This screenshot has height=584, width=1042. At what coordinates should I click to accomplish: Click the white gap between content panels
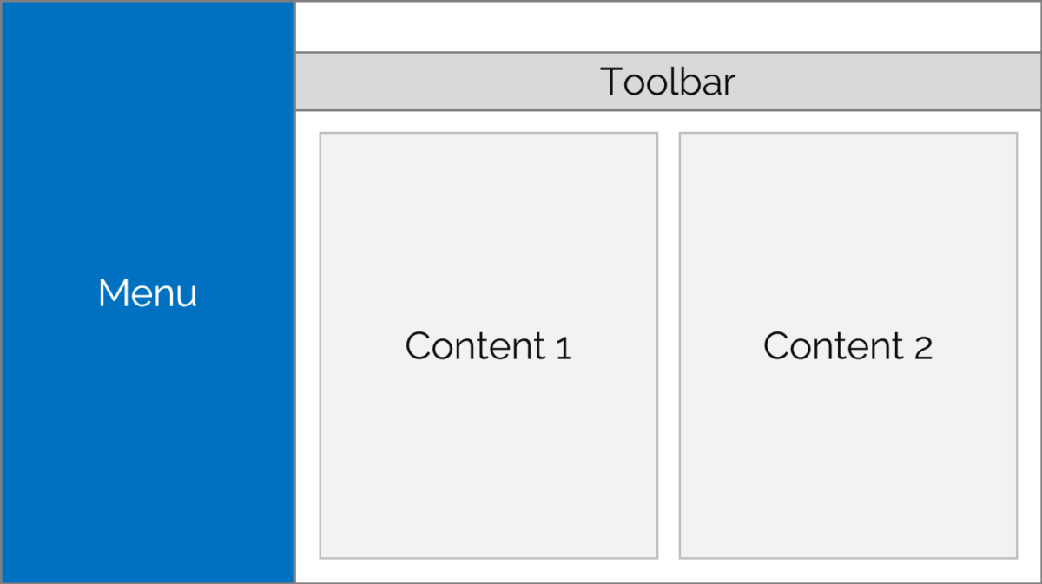668,345
